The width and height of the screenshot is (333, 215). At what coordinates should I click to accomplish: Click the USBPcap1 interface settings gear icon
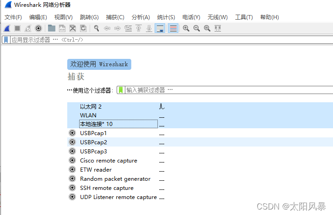click(72, 133)
